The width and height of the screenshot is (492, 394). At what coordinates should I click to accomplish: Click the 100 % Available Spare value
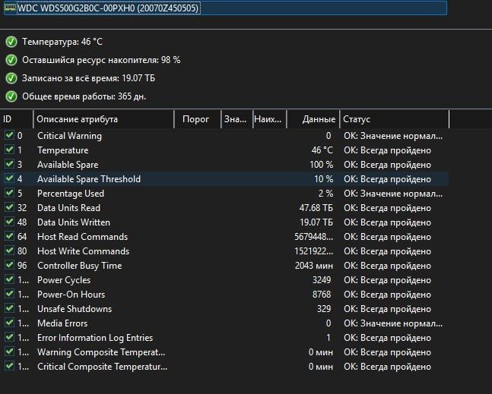[x=322, y=165]
